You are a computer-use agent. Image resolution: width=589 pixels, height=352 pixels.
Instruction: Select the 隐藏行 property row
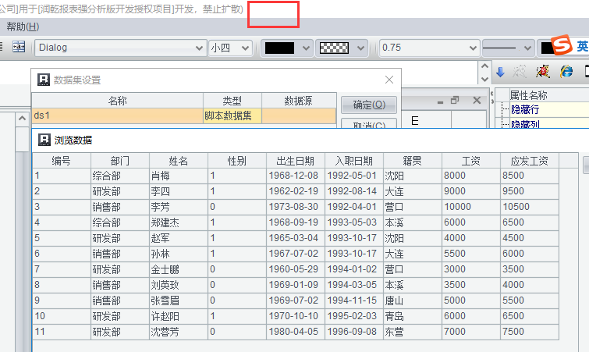(549, 110)
